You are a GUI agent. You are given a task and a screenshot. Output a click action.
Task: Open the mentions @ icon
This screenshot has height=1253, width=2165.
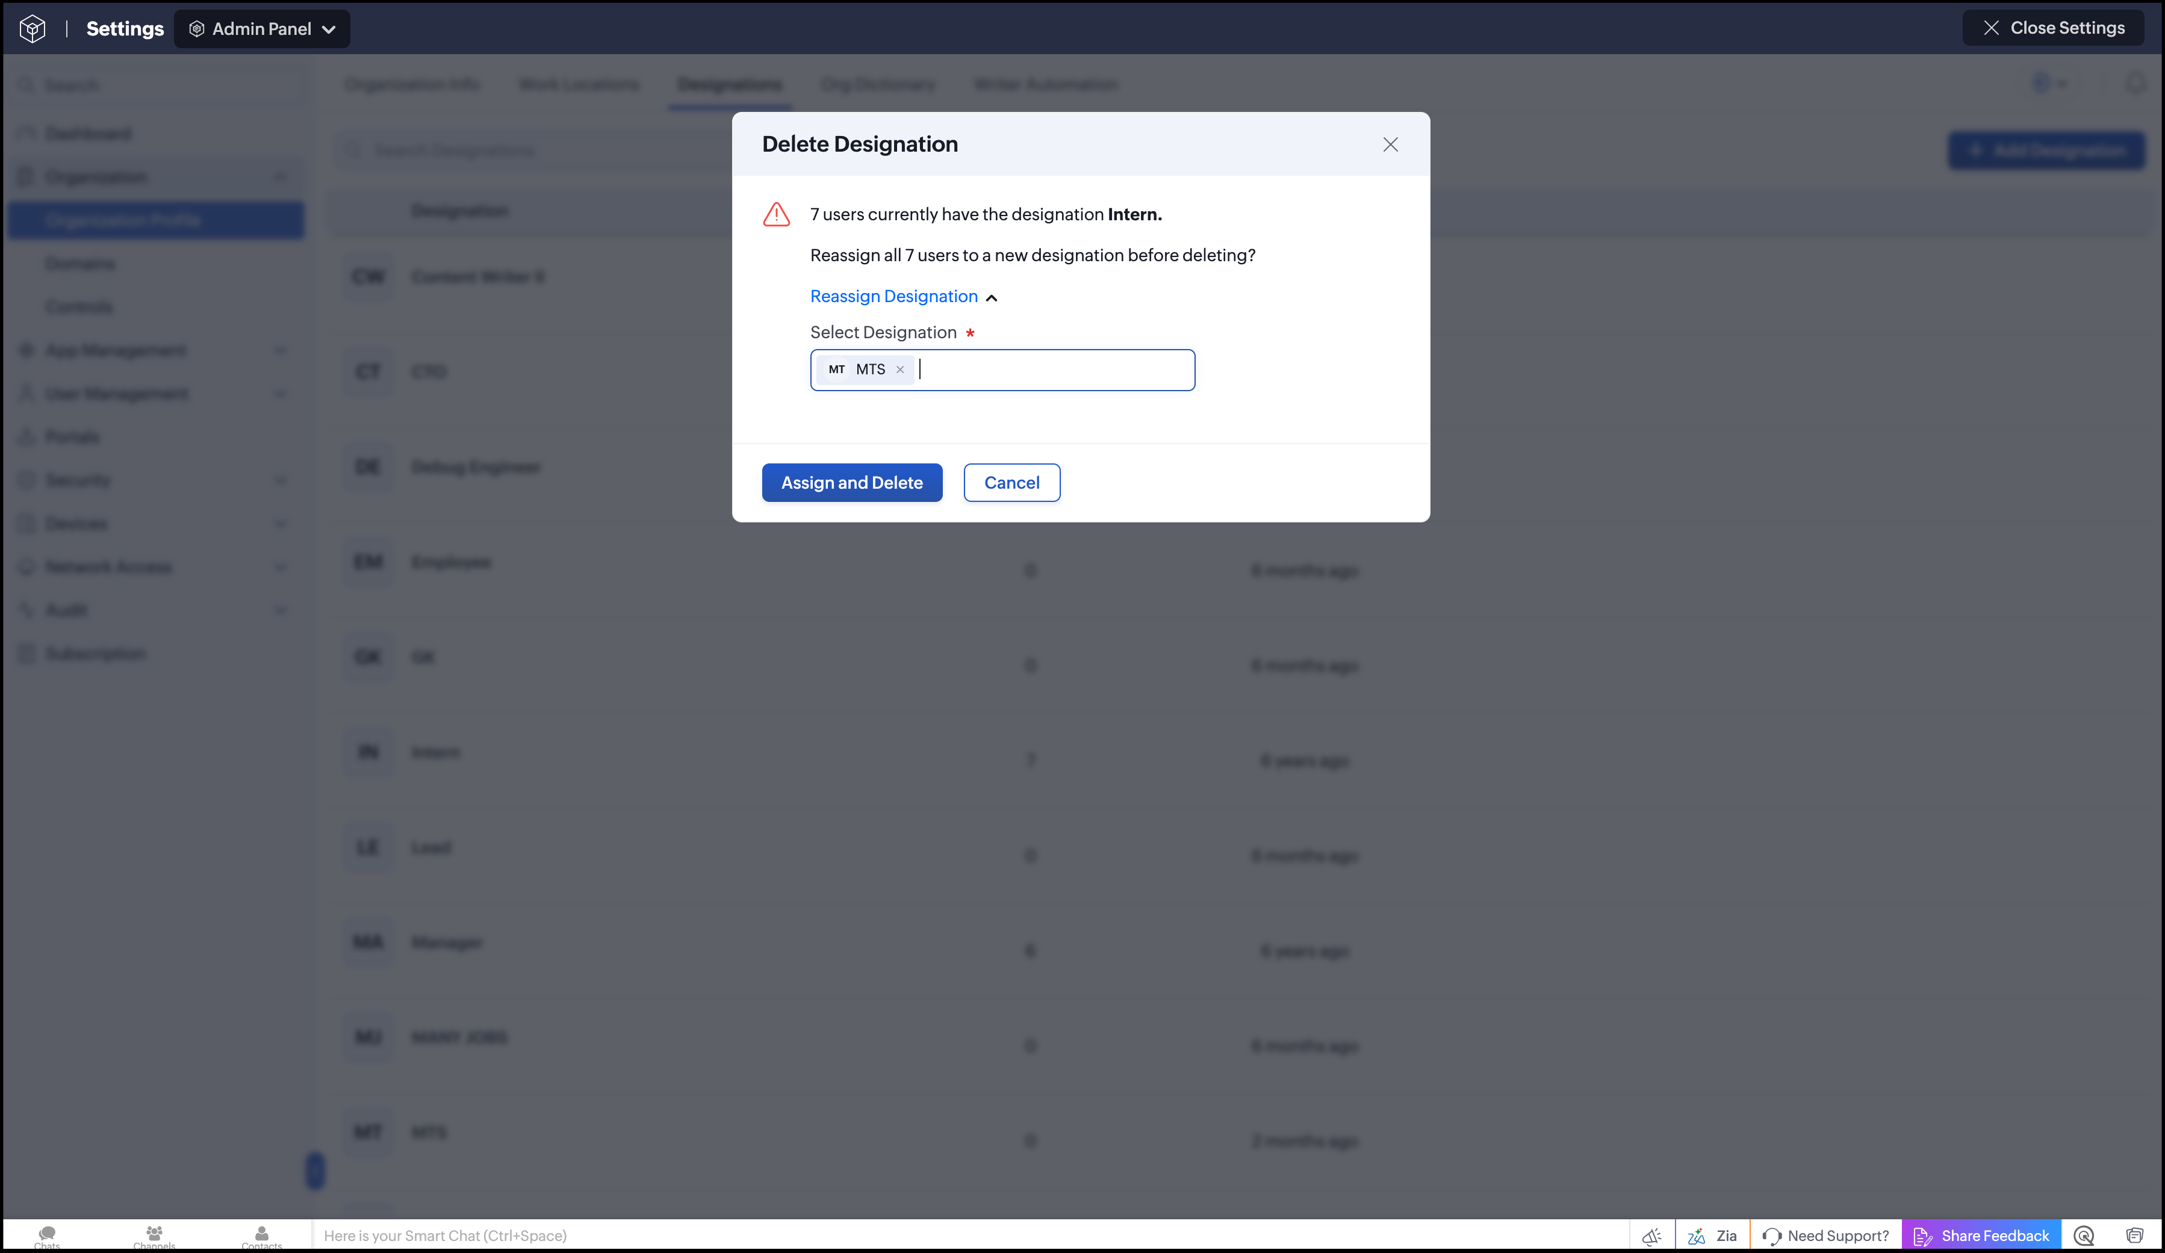[x=2083, y=1236]
